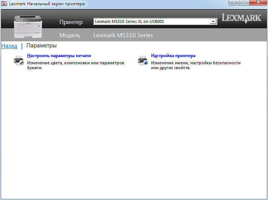The width and height of the screenshot is (268, 200).
Task: Click the Lexmark logo
Action: tap(242, 18)
